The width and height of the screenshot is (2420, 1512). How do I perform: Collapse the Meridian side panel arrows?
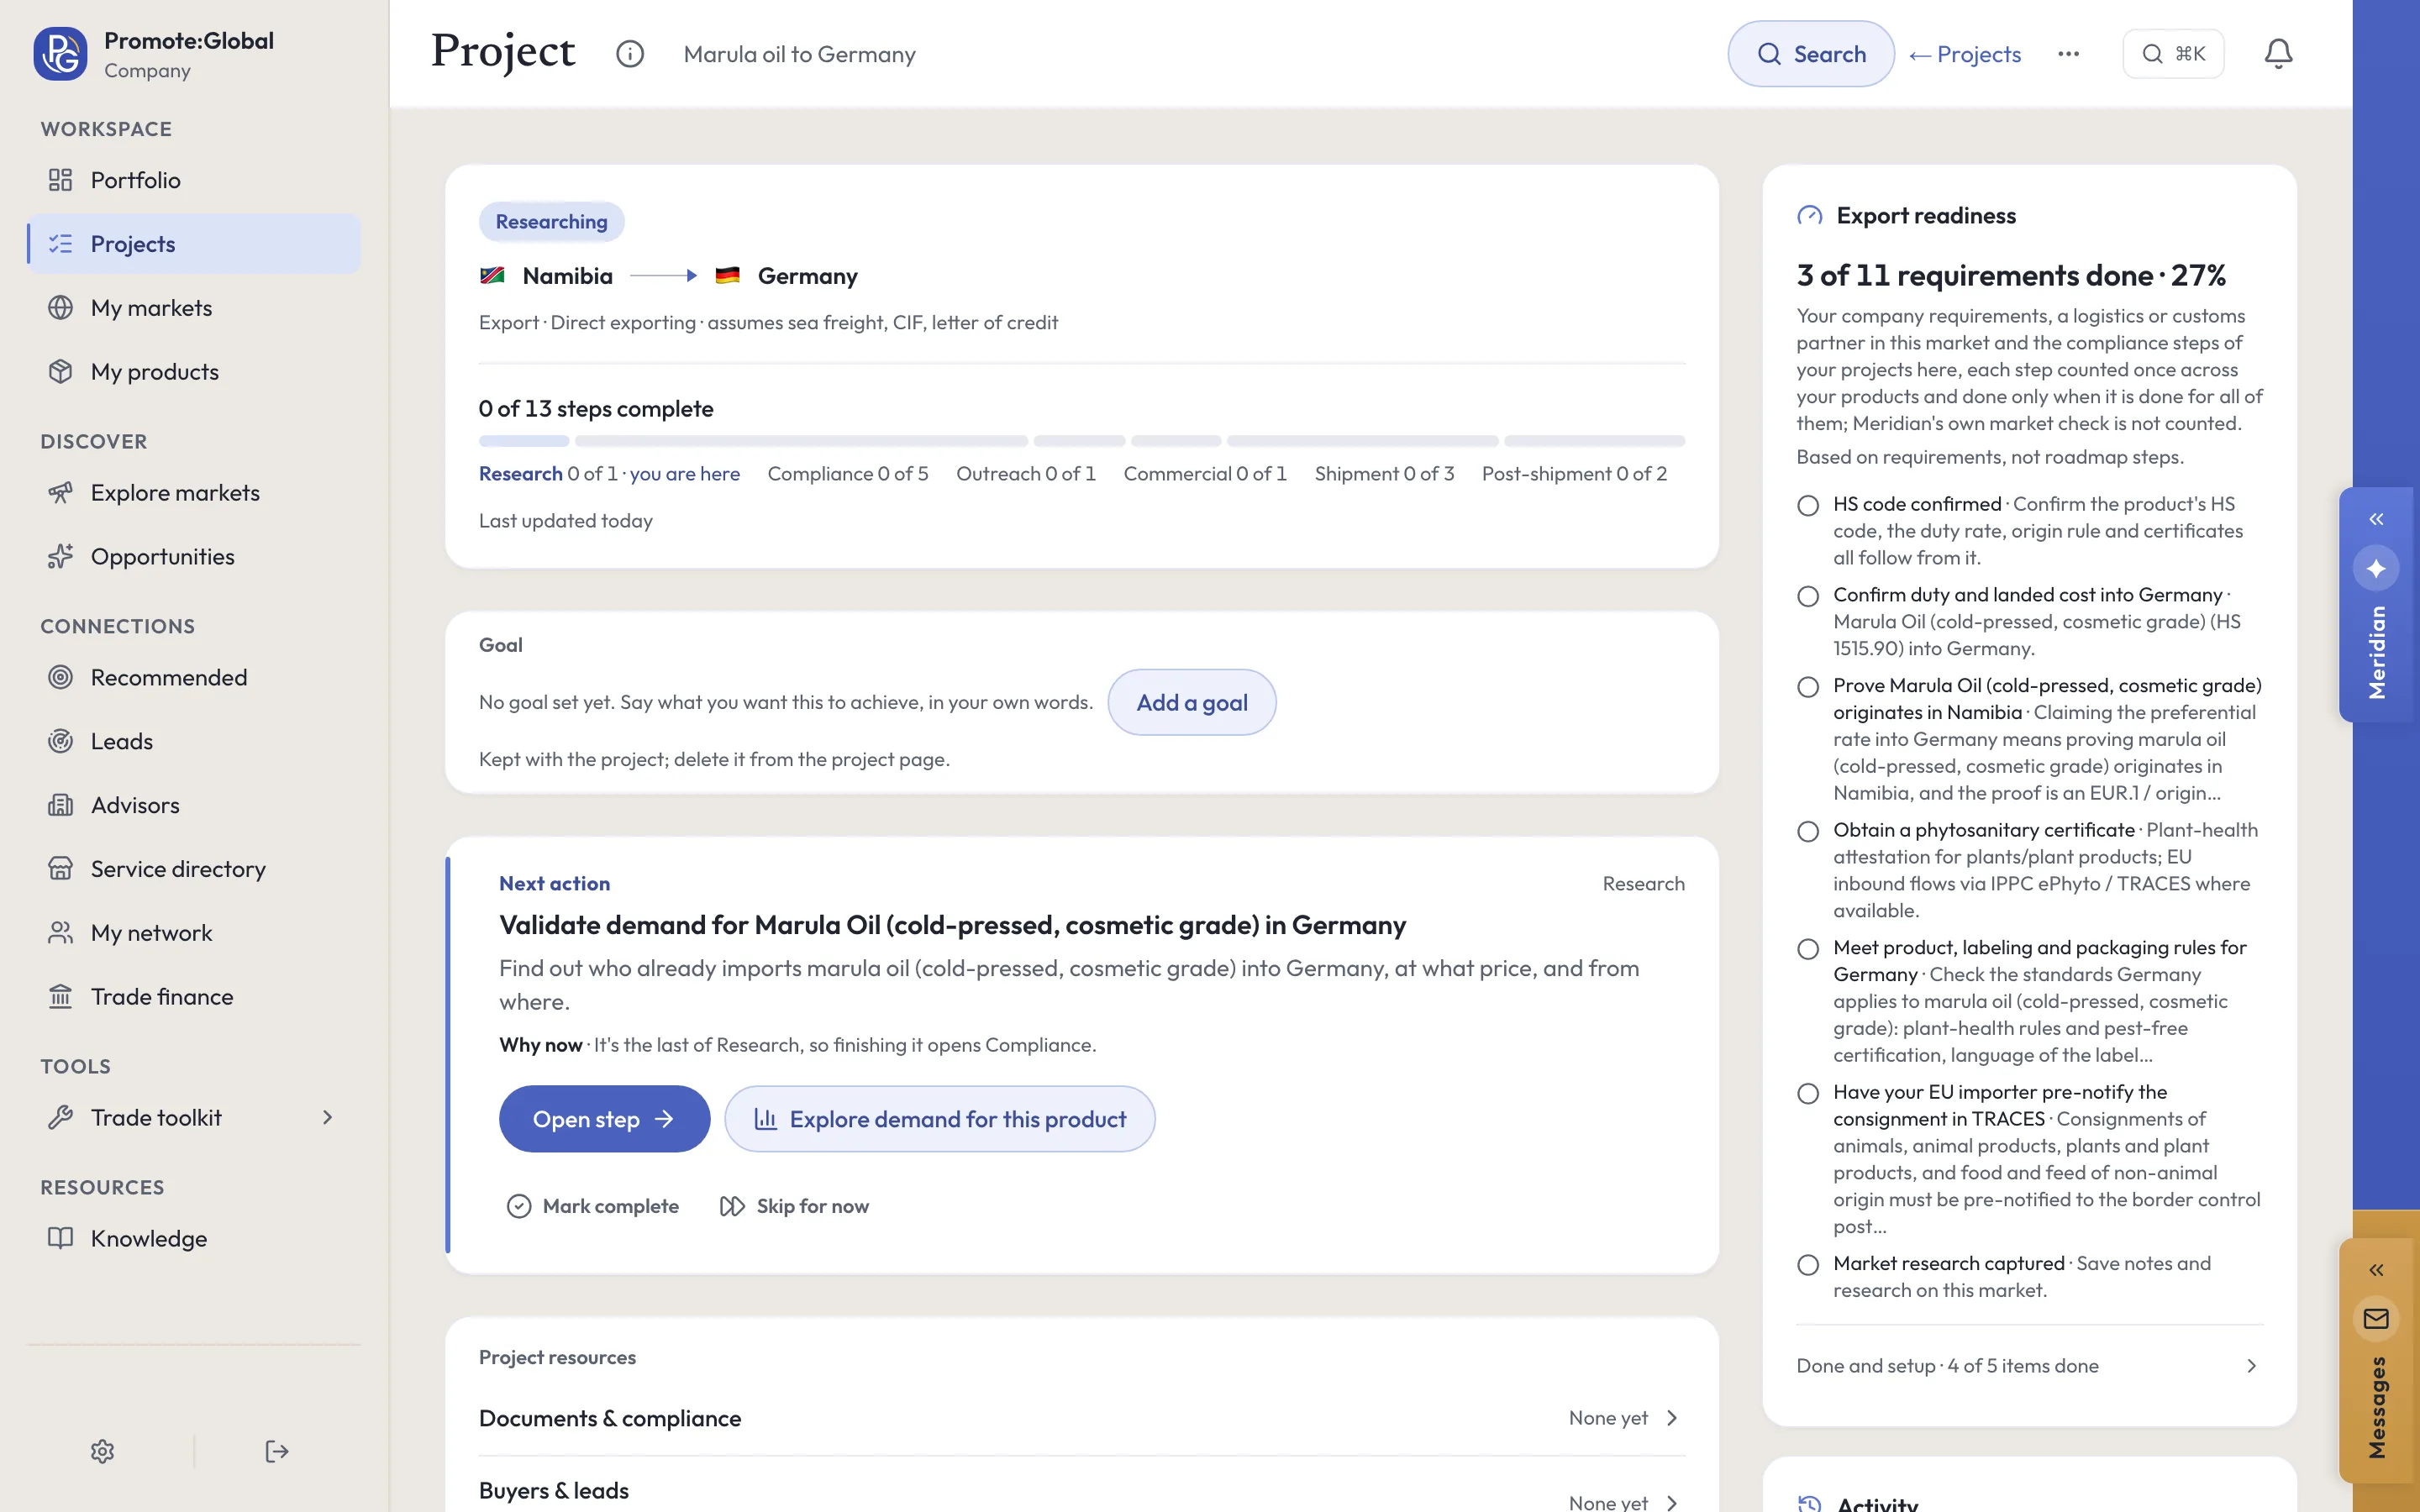pyautogui.click(x=2376, y=519)
